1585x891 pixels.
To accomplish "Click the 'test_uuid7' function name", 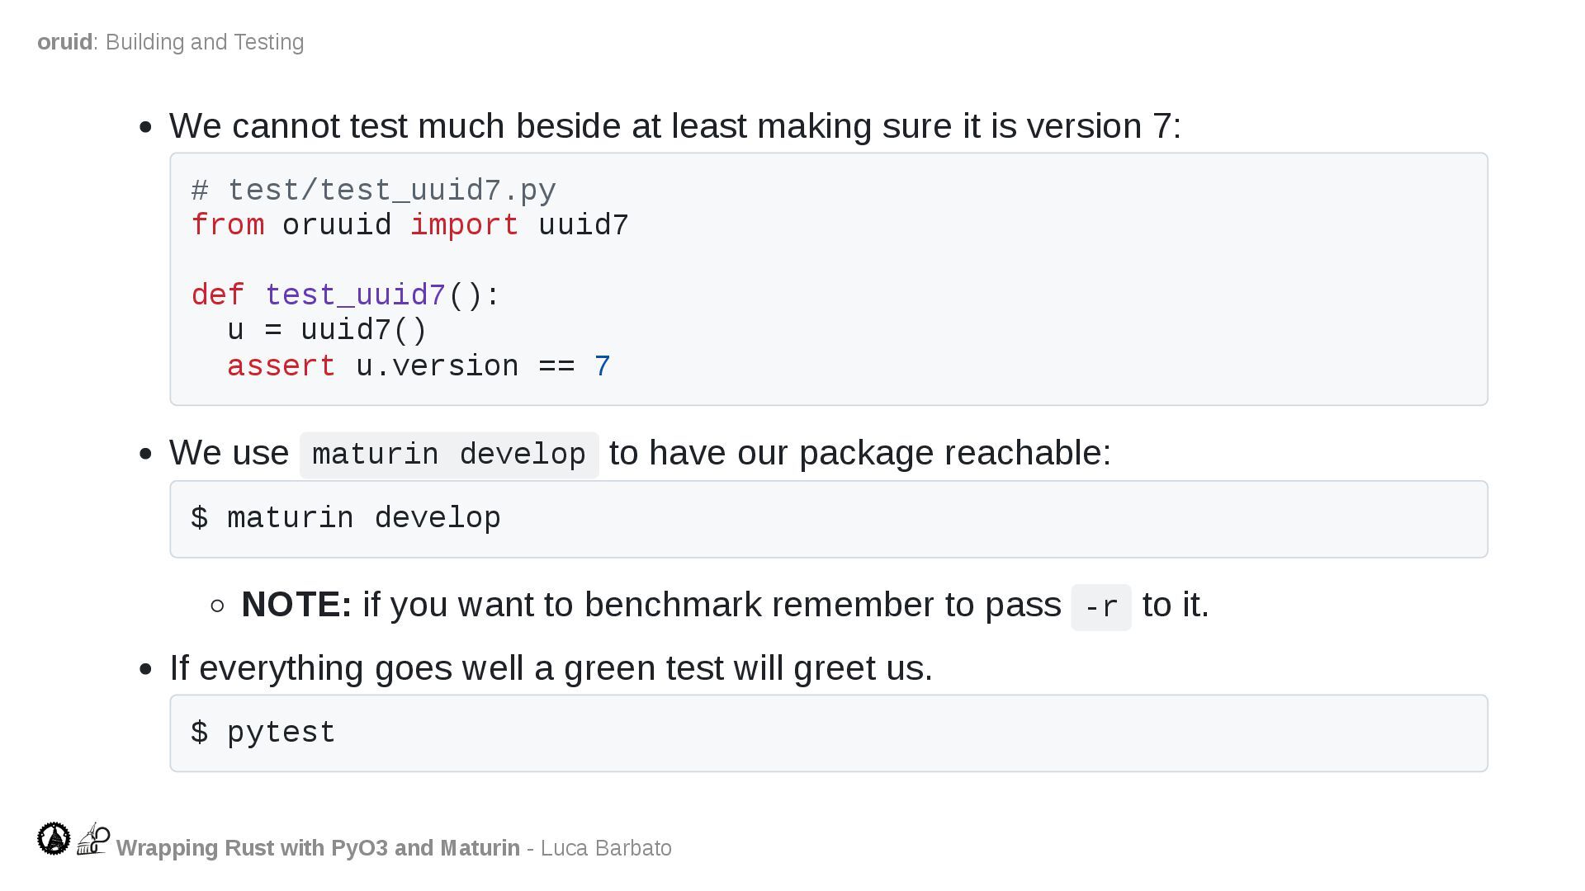I will [355, 295].
